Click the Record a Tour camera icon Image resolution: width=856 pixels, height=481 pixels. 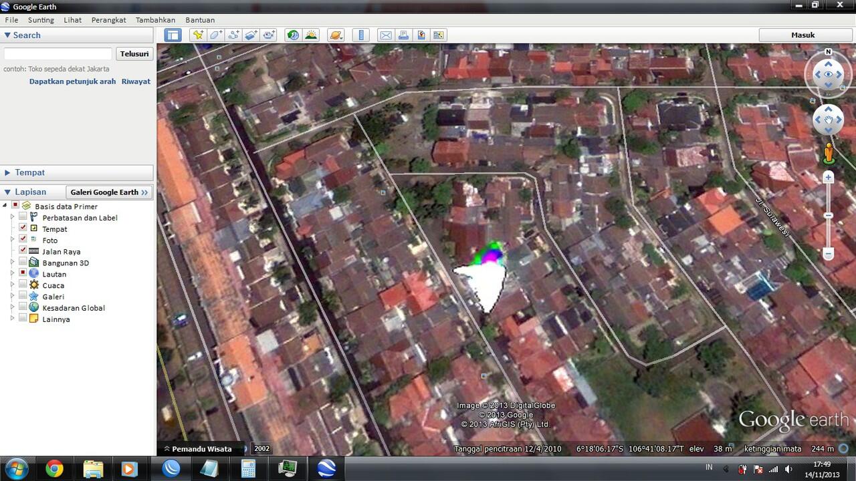tap(270, 35)
